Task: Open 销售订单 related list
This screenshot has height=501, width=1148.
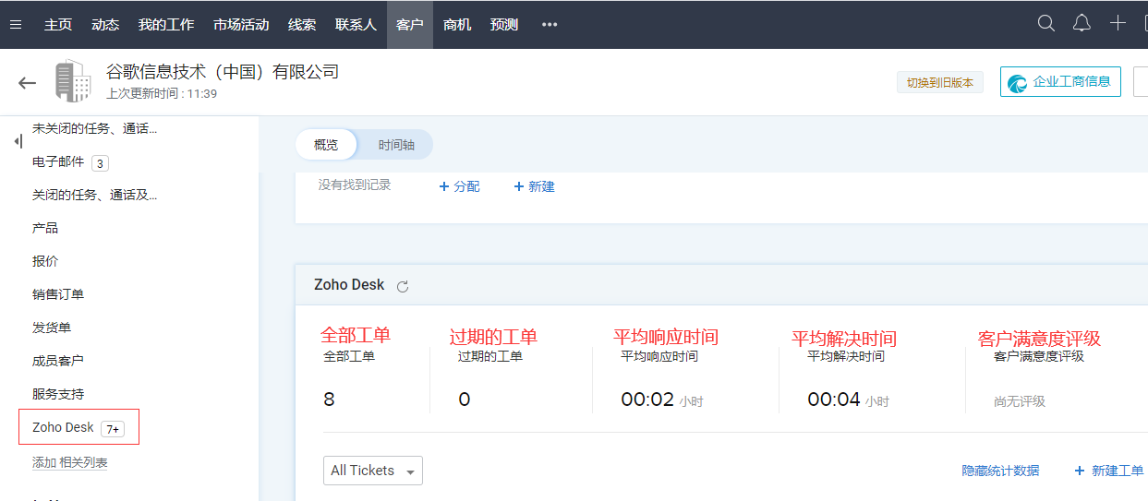Action: [58, 294]
